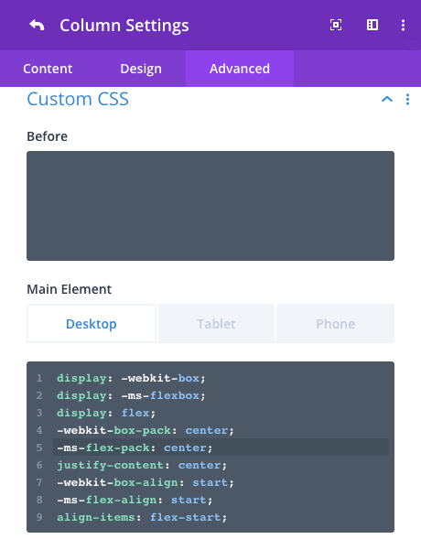Select the Phone device tab
This screenshot has height=539, width=421.
click(335, 323)
